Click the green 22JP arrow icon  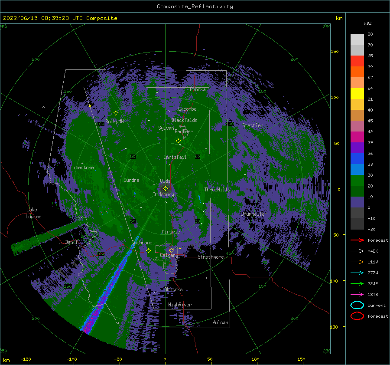pos(357,283)
